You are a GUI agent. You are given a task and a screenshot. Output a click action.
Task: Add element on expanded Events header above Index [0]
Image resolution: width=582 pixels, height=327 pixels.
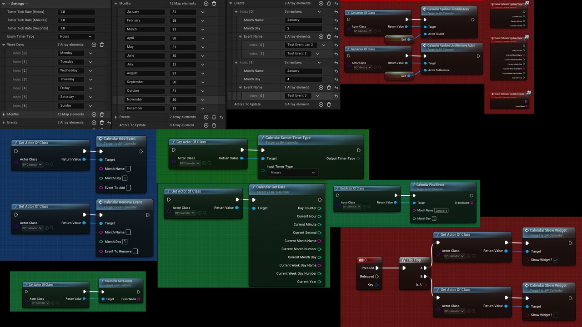point(321,3)
